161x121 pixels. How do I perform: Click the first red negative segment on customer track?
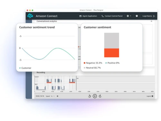coord(49,83)
